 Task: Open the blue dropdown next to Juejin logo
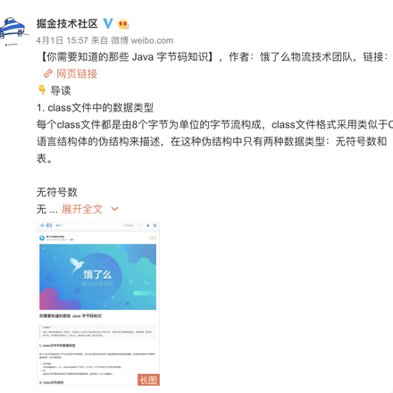59,225
